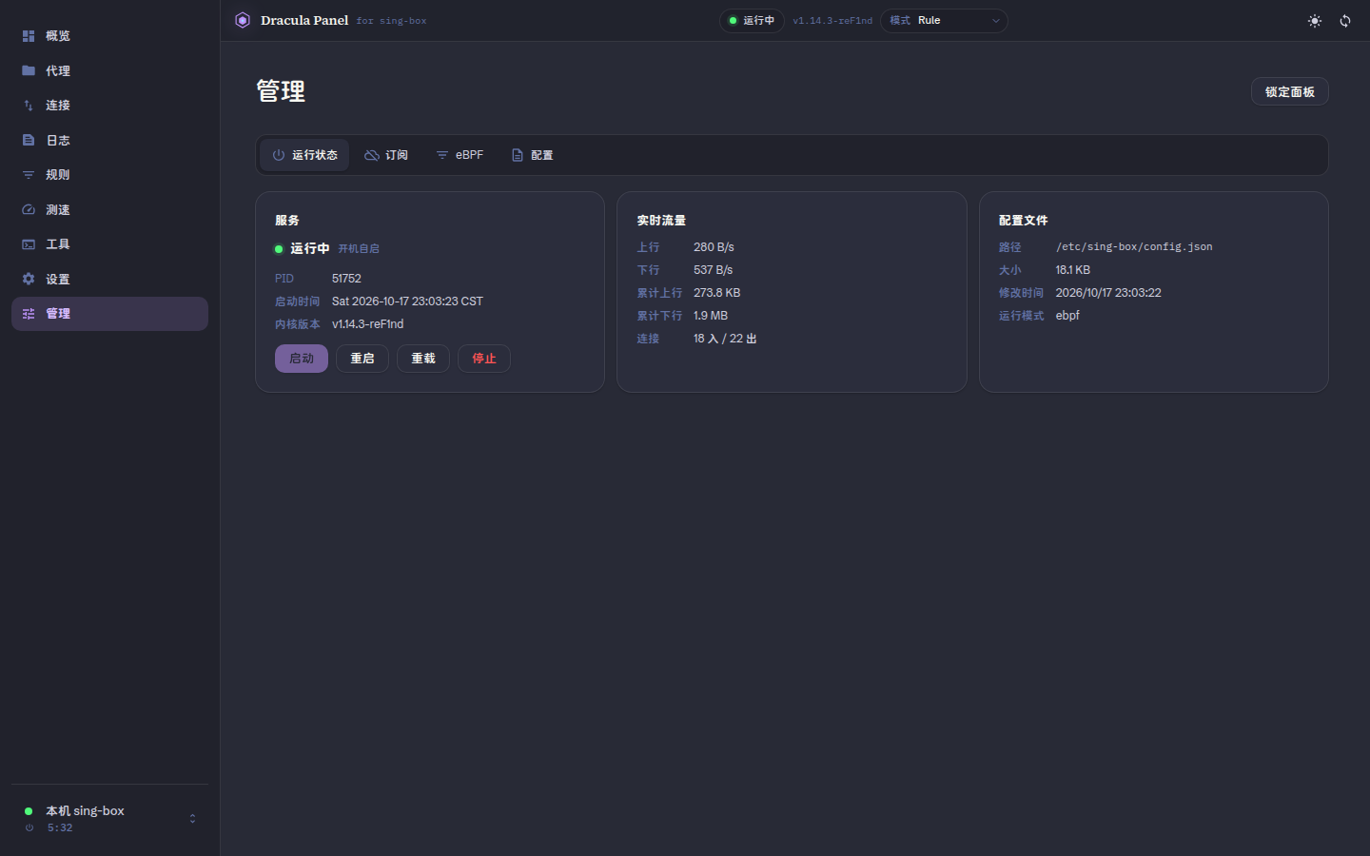
Task: Switch to the 订阅 tab
Action: [x=386, y=155]
